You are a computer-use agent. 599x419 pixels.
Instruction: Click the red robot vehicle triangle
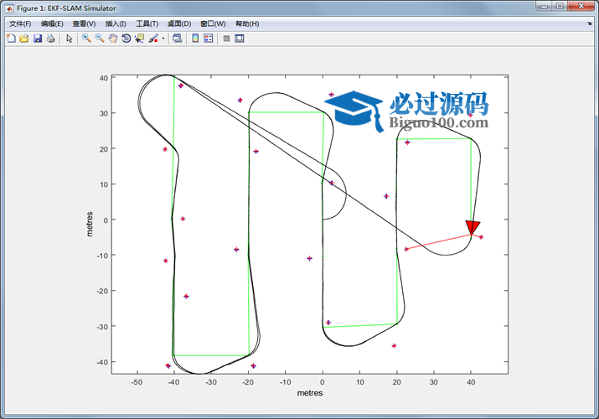[x=472, y=227]
